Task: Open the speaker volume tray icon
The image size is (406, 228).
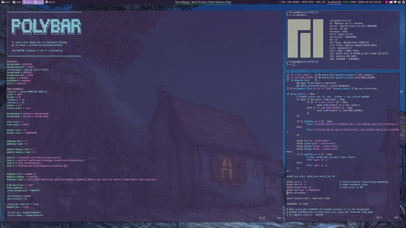Action: point(399,2)
